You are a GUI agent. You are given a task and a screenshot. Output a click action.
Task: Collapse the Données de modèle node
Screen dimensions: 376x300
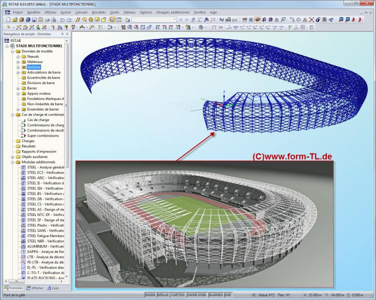(13, 51)
